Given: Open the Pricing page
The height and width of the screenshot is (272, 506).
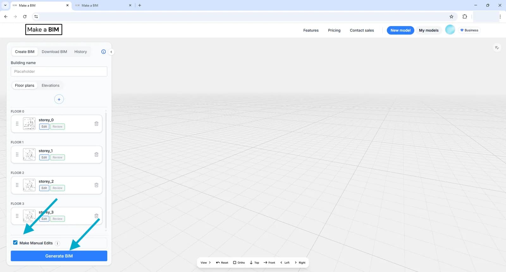Looking at the screenshot, I should [x=334, y=30].
